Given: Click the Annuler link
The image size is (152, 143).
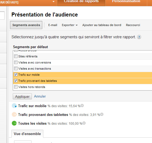Looking at the screenshot, I should (40, 96).
